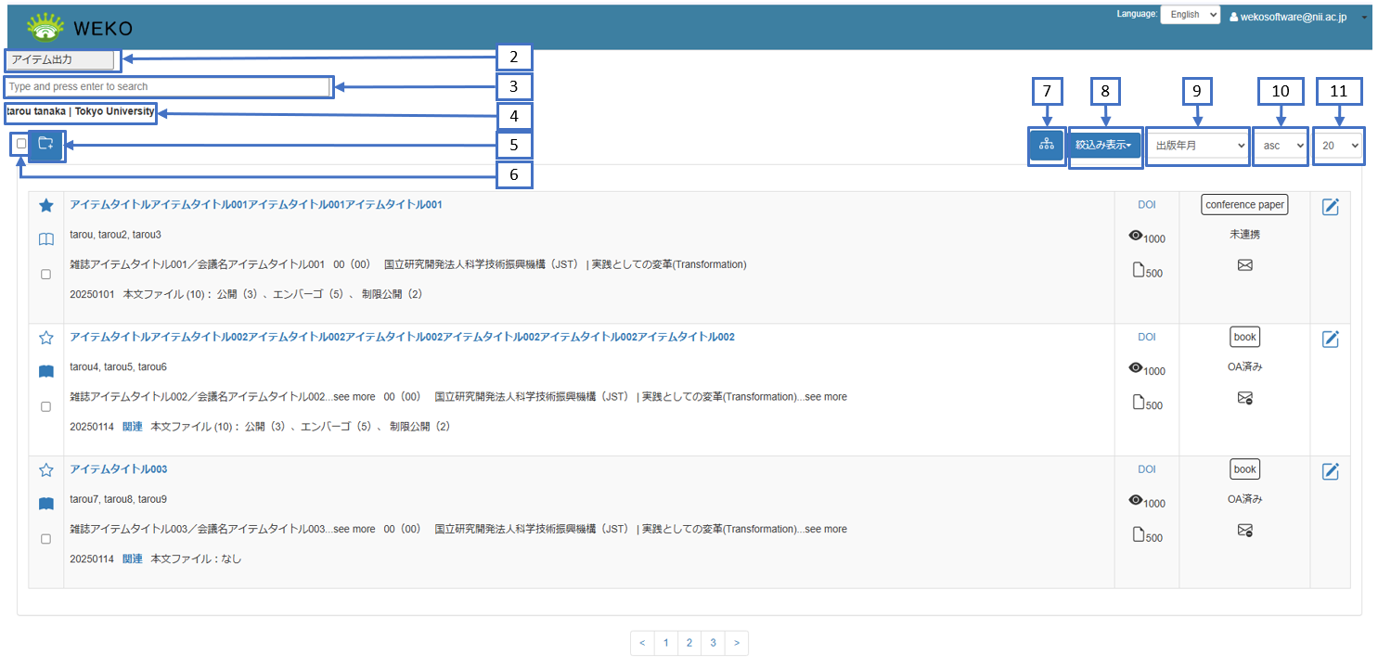Change the 20 items-per-page selector

pyautogui.click(x=1339, y=146)
